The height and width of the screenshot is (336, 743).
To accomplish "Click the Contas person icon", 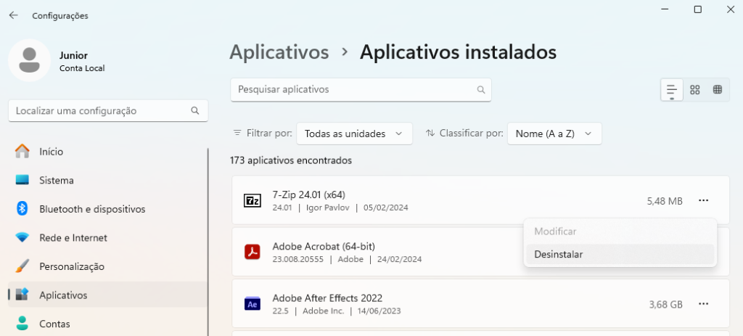I will pos(22,324).
